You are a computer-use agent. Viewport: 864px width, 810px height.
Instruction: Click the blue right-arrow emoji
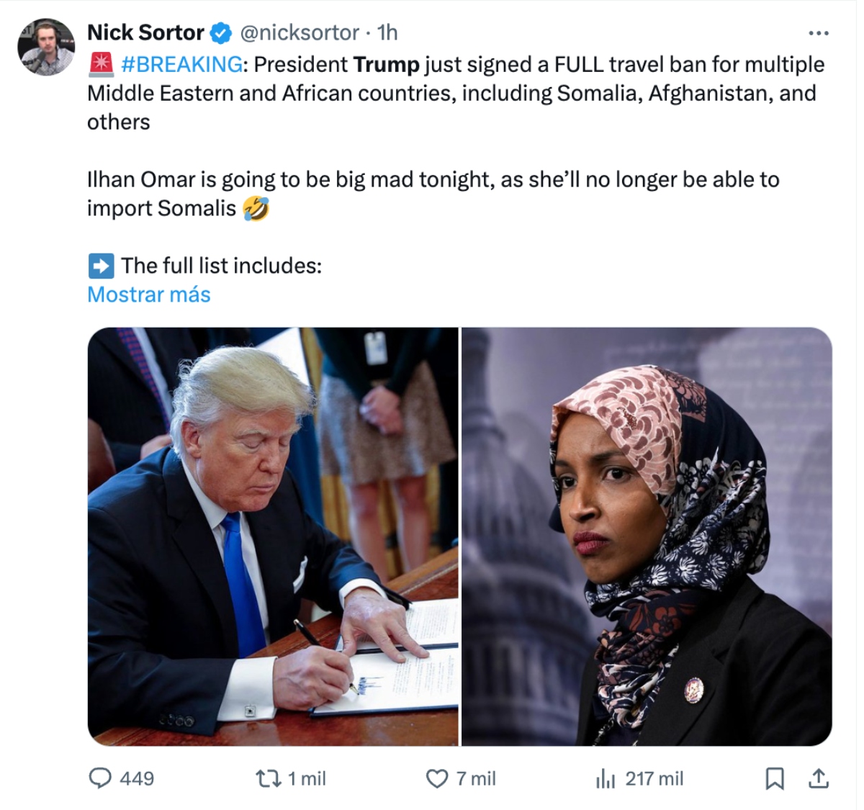[x=101, y=266]
